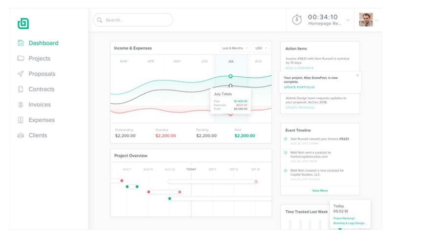Click the Project Redesign link
The image size is (423, 240).
click(x=344, y=218)
